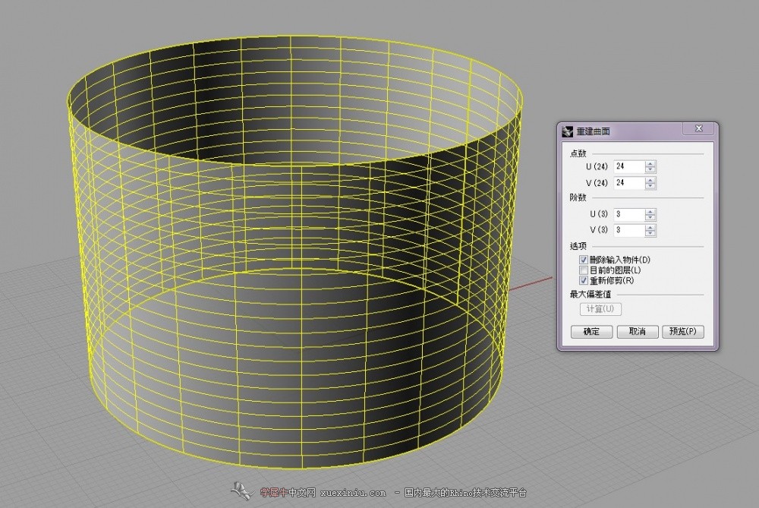Viewport: 759px width, 508px height.
Task: Uncheck the 删除输入物件(D) option
Action: [x=584, y=260]
